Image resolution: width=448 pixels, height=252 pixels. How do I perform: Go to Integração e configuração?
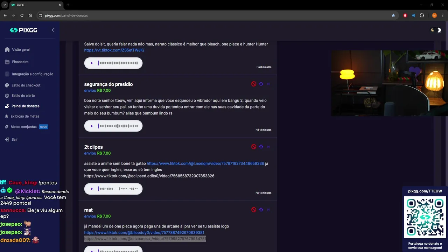coord(29,74)
